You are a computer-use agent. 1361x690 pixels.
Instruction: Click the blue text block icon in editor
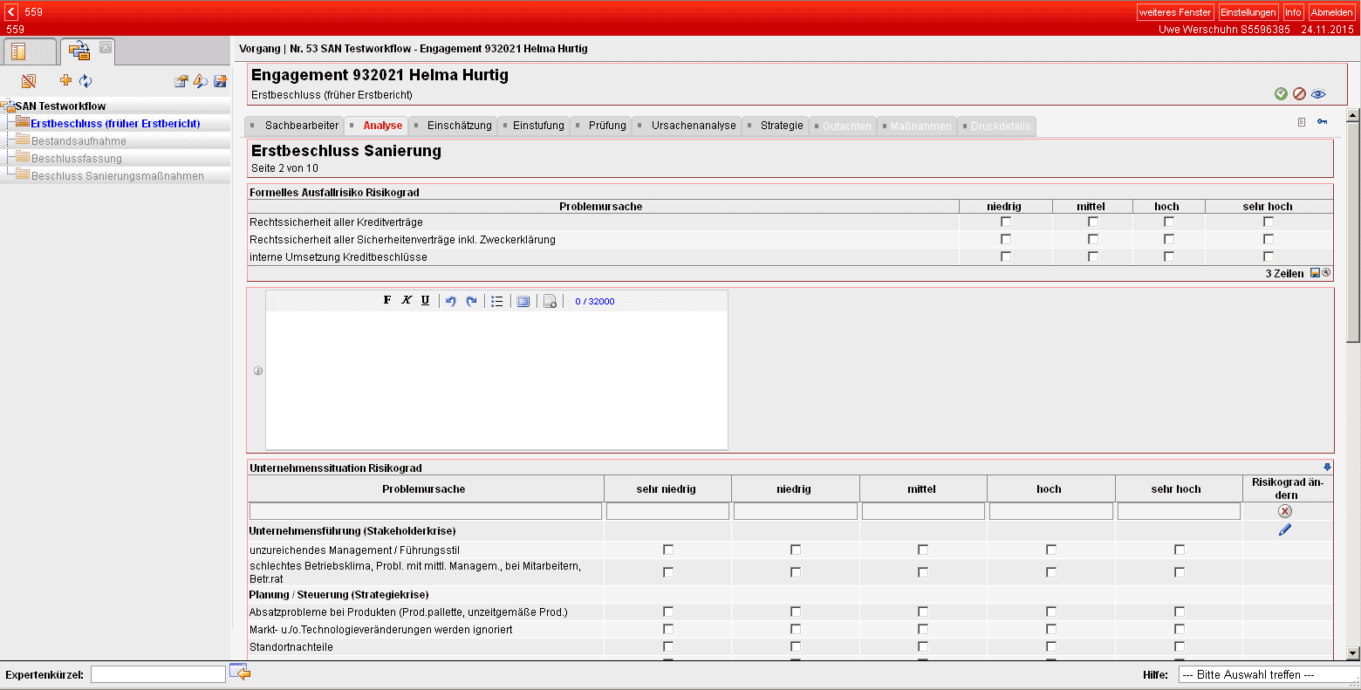click(x=523, y=301)
